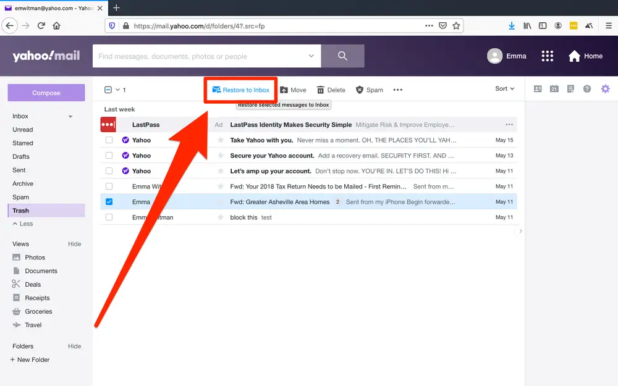Uncheck the selected Greater Asheville Area Homes email

pyautogui.click(x=109, y=201)
